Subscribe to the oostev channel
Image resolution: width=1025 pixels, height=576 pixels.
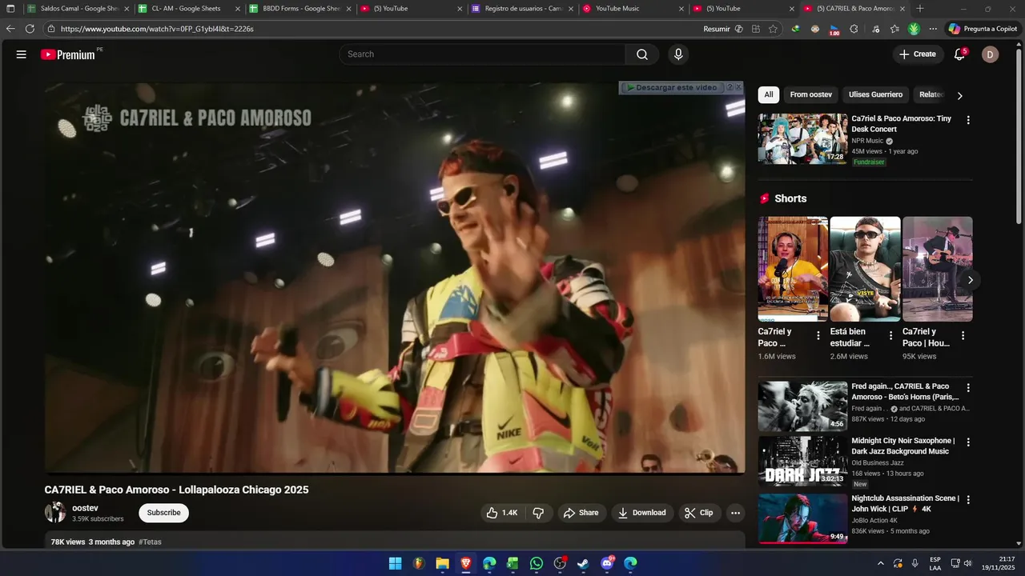(163, 513)
